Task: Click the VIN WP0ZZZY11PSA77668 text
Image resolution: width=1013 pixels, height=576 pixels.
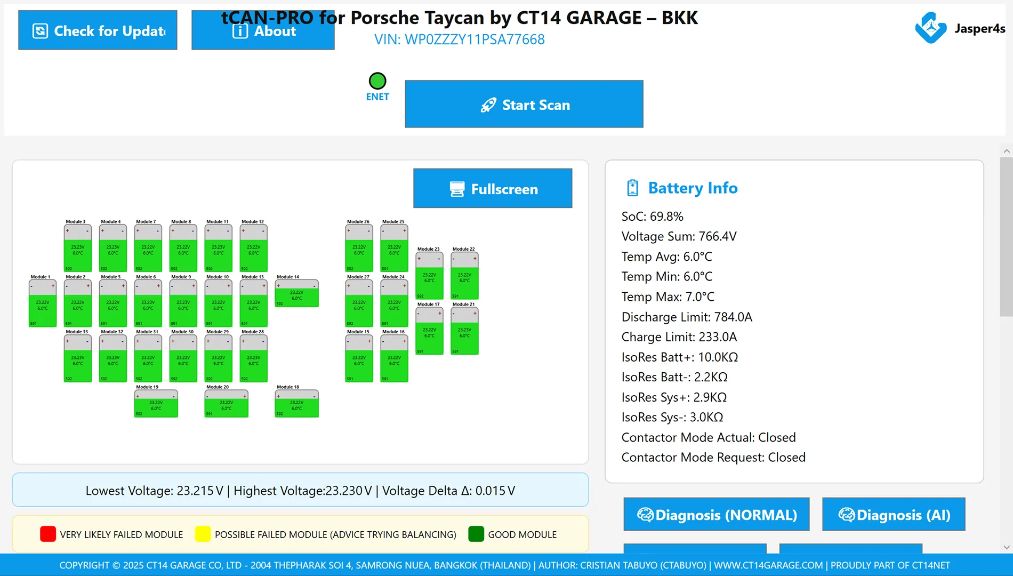Action: [460, 39]
